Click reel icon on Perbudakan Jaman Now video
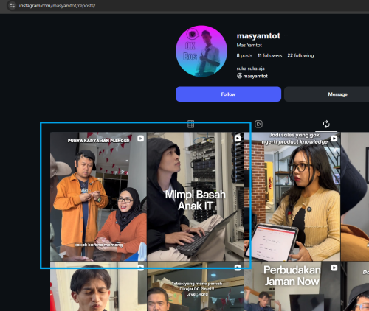This screenshot has height=311, width=369. click(334, 268)
